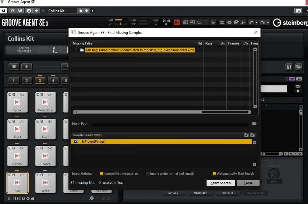Click the power/activate plugin icon
This screenshot has width=308, height=204.
coord(4,11)
